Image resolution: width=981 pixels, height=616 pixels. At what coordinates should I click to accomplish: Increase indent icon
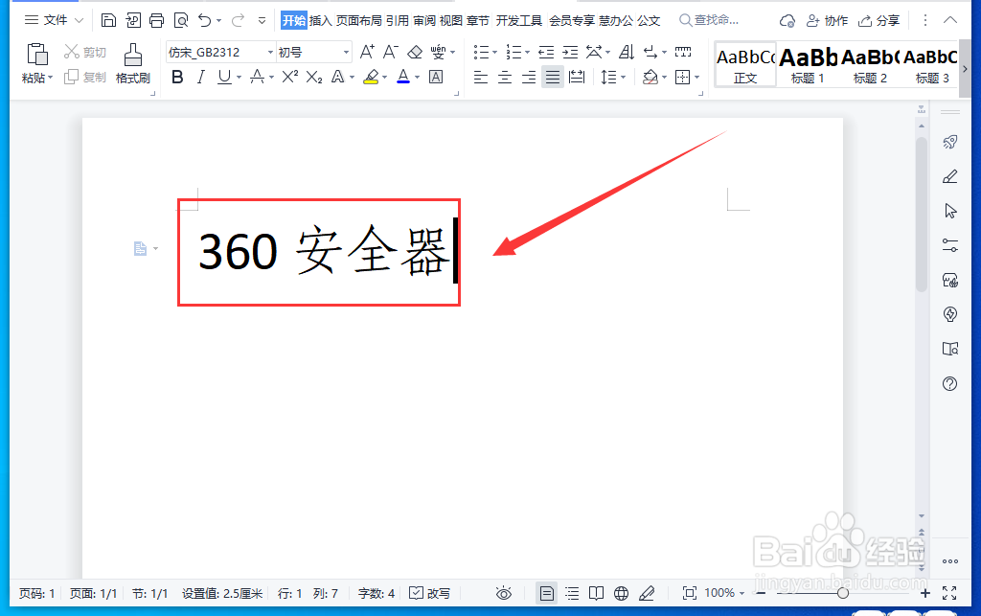[570, 52]
